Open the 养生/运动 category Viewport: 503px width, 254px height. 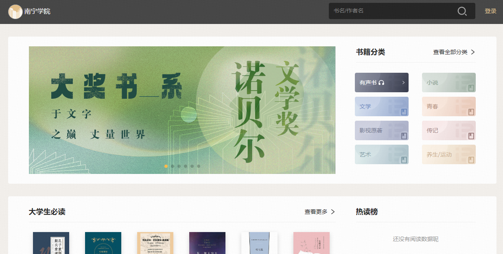(448, 154)
